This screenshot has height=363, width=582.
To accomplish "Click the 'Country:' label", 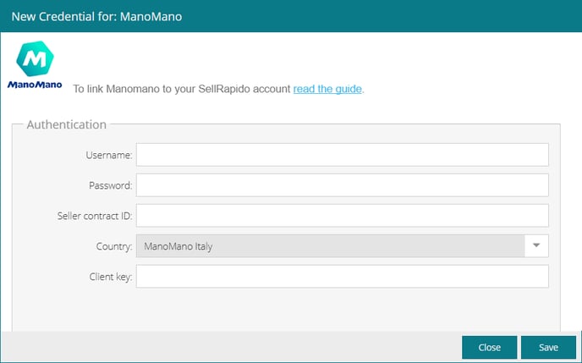I will pos(114,246).
